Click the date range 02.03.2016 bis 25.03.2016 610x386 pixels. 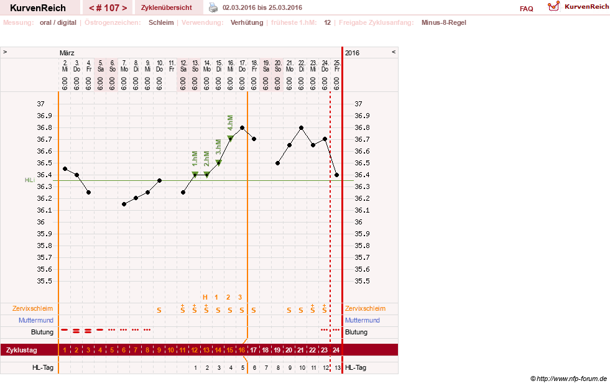pos(262,7)
